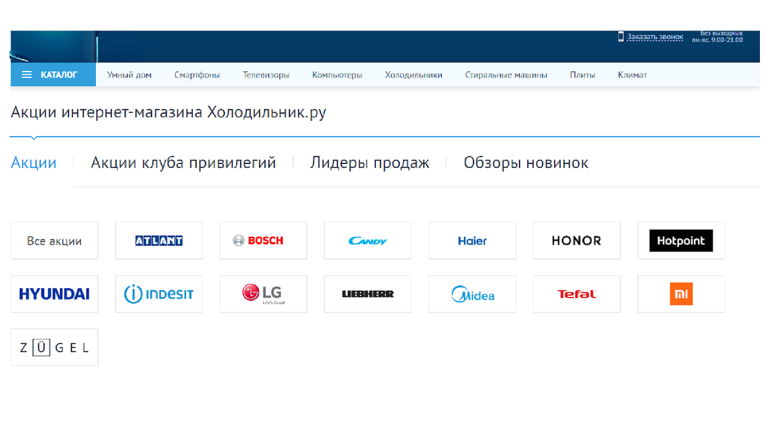
Task: Select the Bosch logo tile
Action: click(x=263, y=241)
